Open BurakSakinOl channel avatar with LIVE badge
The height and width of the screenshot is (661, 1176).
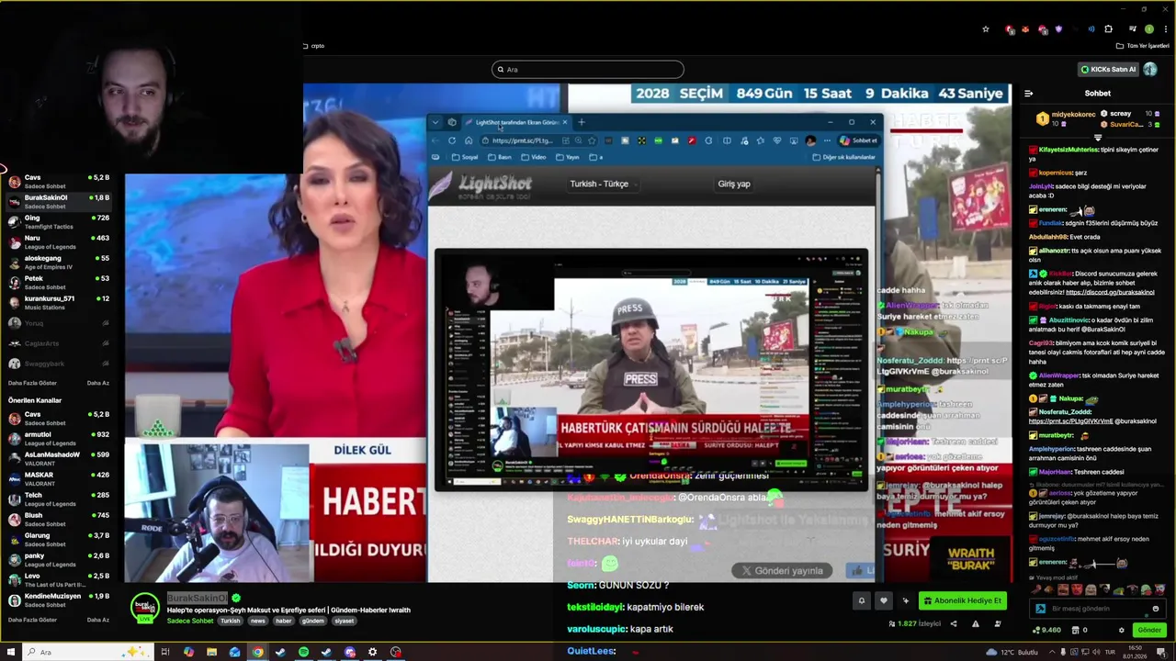click(145, 608)
